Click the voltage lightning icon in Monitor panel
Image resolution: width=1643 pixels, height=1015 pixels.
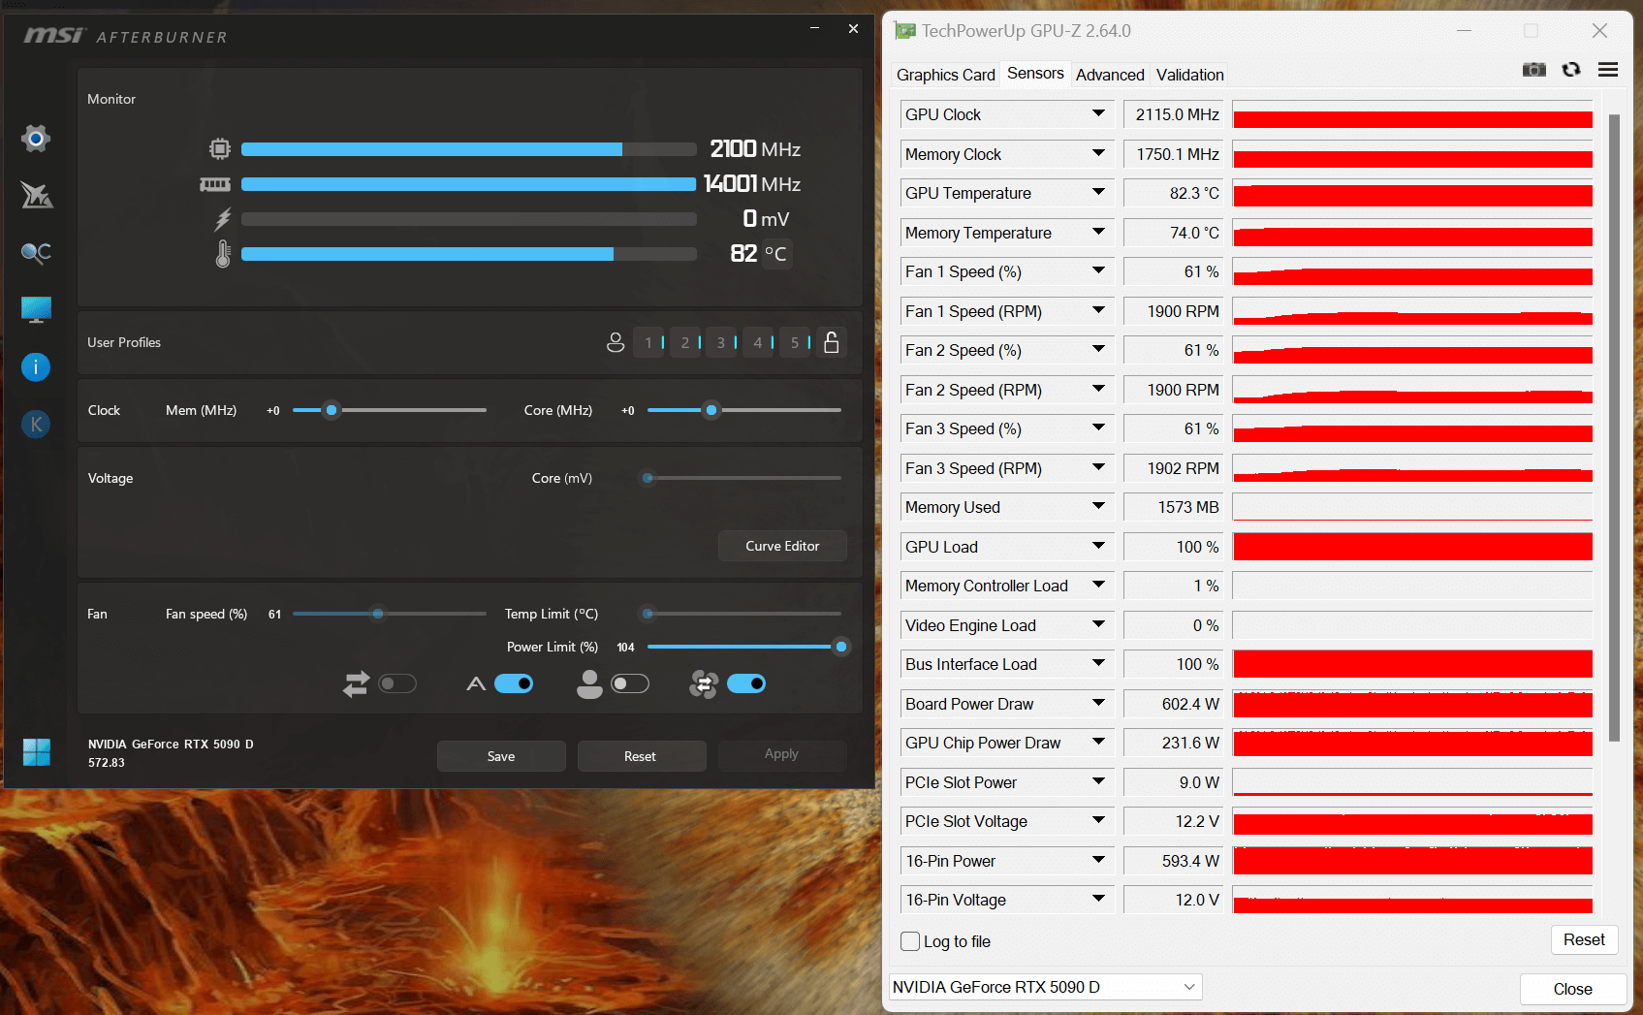pos(223,219)
